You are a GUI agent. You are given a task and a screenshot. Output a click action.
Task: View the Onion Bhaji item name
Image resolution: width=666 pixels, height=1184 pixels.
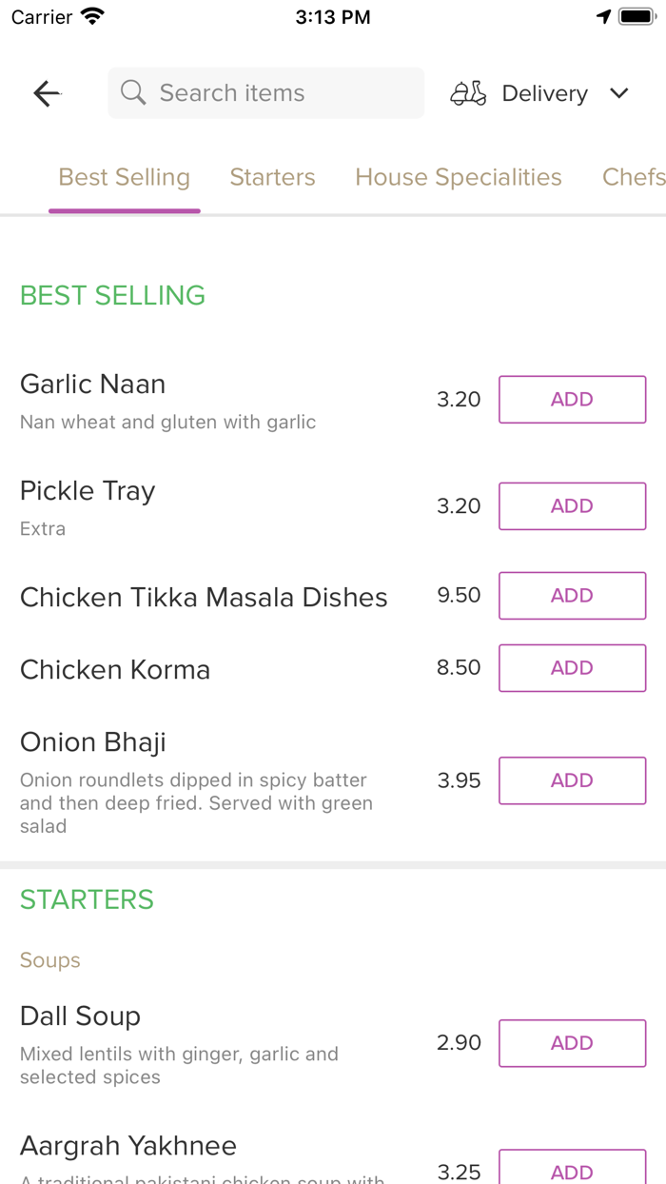point(93,742)
